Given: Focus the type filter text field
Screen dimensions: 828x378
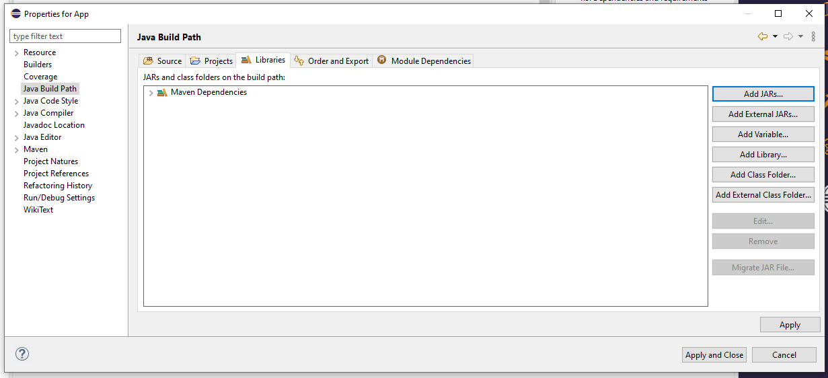Looking at the screenshot, I should pyautogui.click(x=65, y=36).
